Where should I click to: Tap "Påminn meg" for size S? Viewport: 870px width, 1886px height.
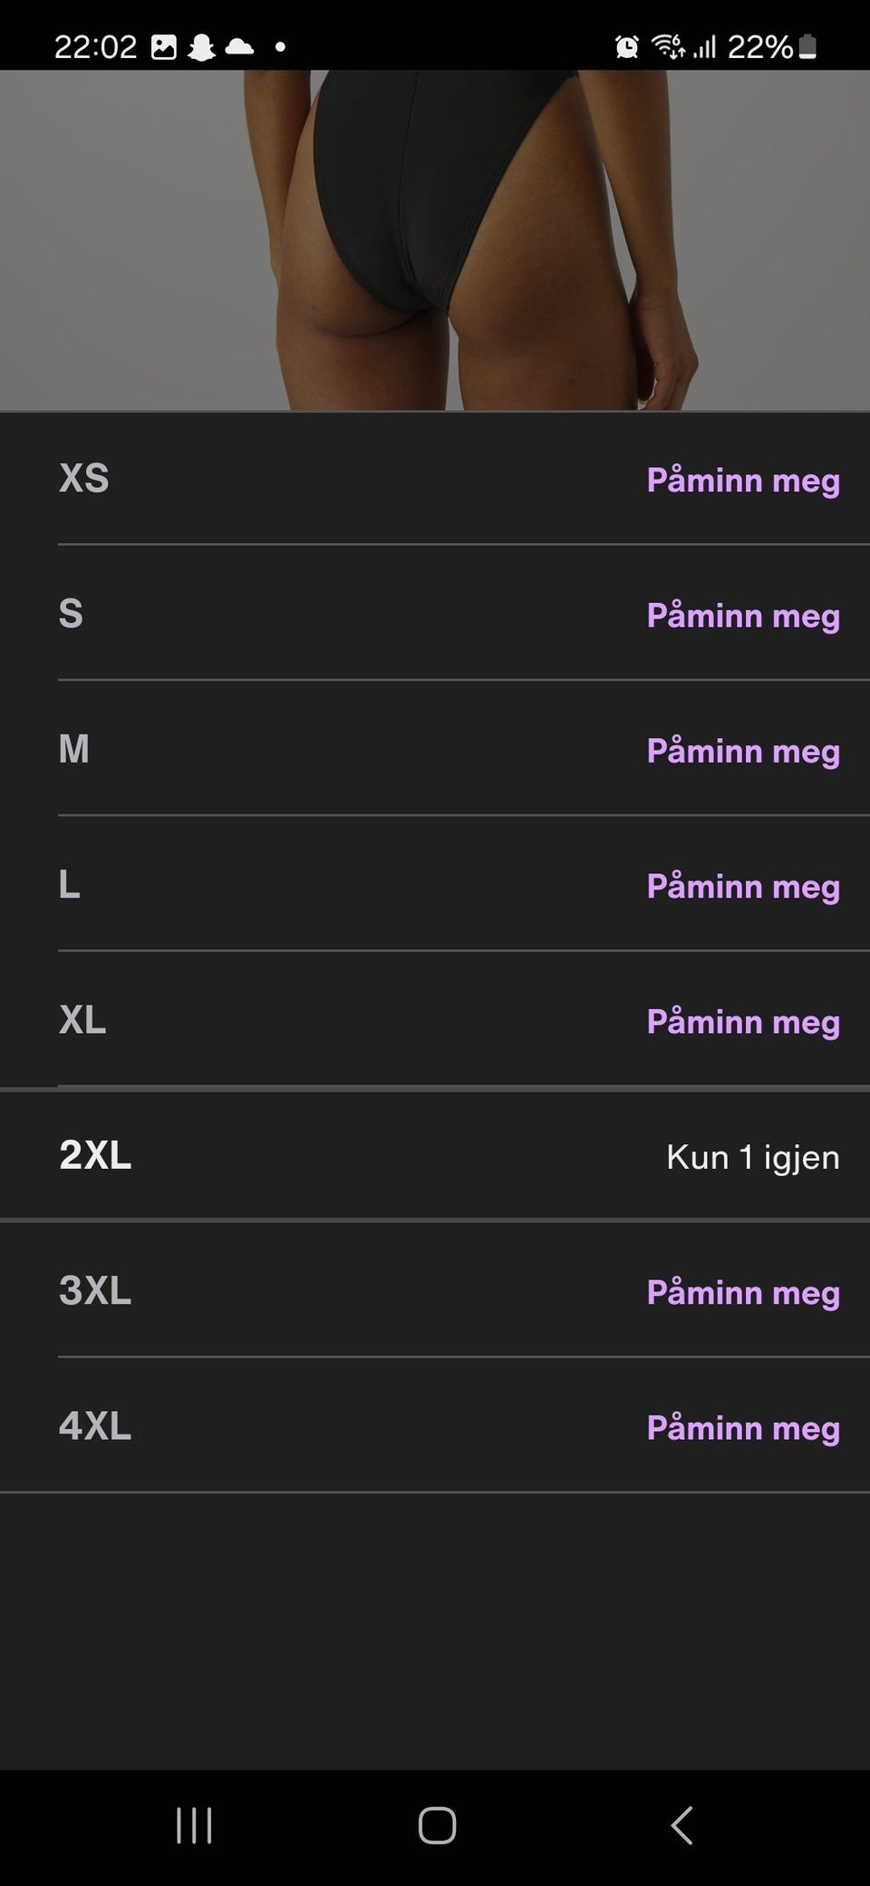point(743,616)
